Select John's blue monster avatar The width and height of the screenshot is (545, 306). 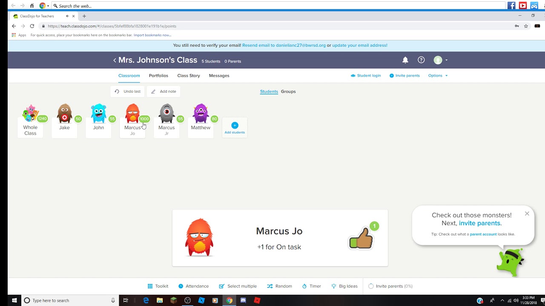(x=98, y=113)
